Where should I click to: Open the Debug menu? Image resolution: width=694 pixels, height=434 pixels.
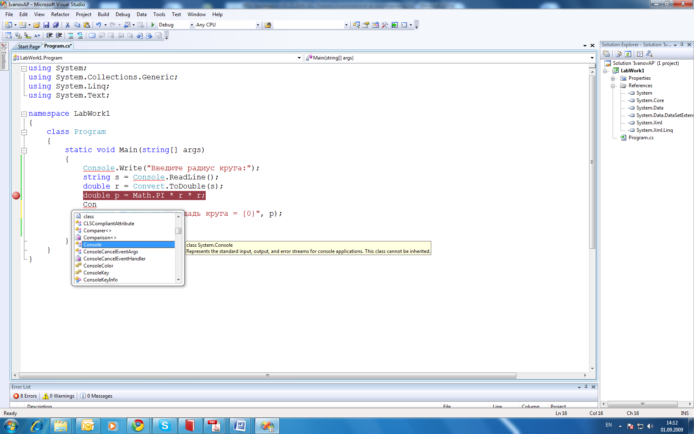point(123,14)
